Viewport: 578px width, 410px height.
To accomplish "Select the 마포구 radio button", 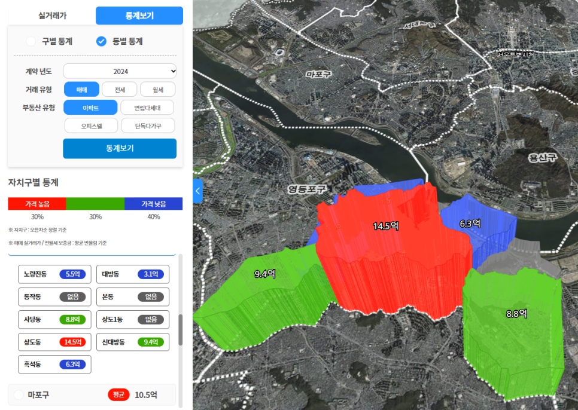I will coord(19,395).
